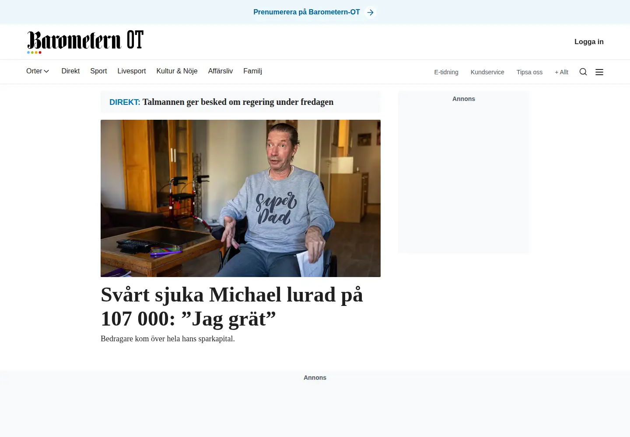This screenshot has width=630, height=437.
Task: Open the E-tidning link
Action: click(x=446, y=72)
